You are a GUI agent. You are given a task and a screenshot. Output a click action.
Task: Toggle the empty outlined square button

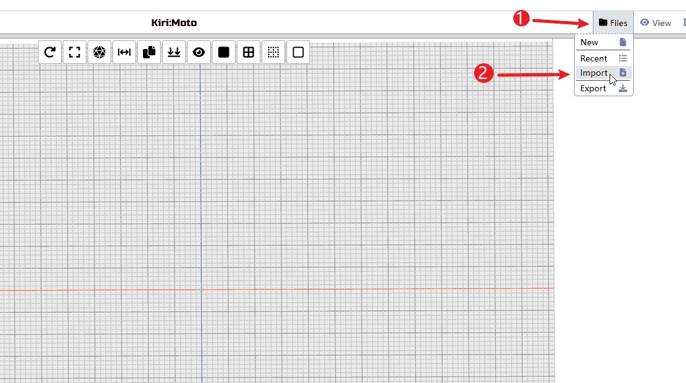pyautogui.click(x=298, y=52)
